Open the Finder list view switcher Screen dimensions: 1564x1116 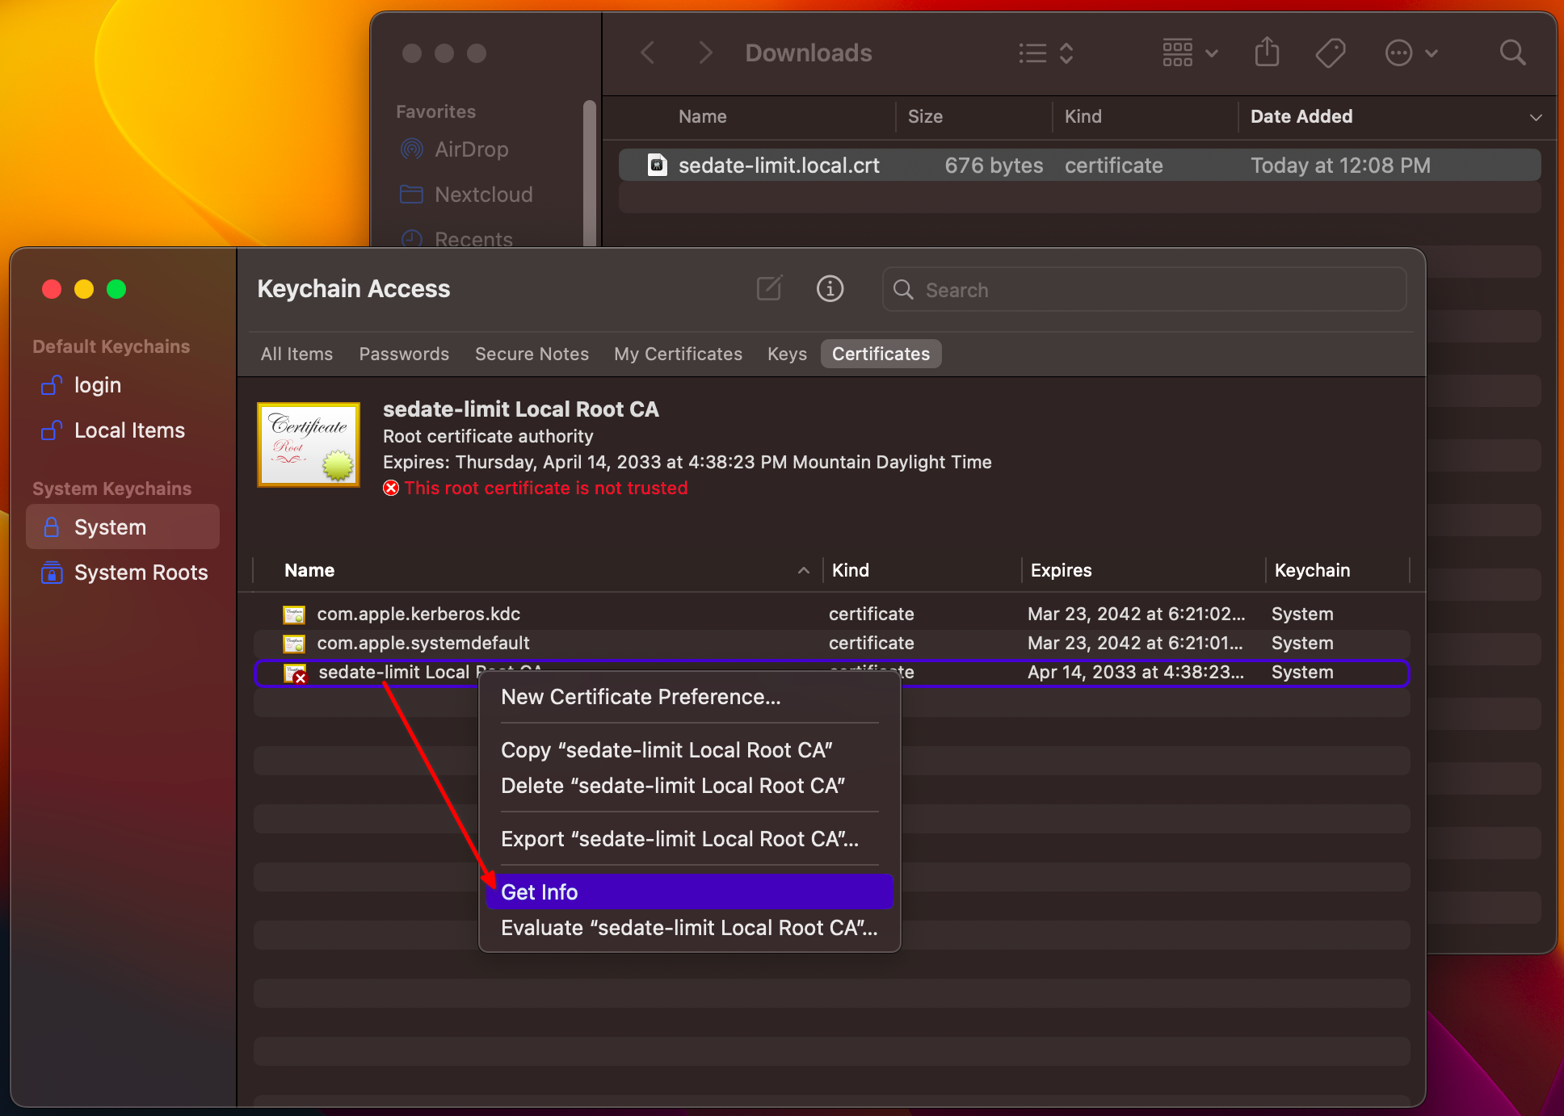point(1045,53)
